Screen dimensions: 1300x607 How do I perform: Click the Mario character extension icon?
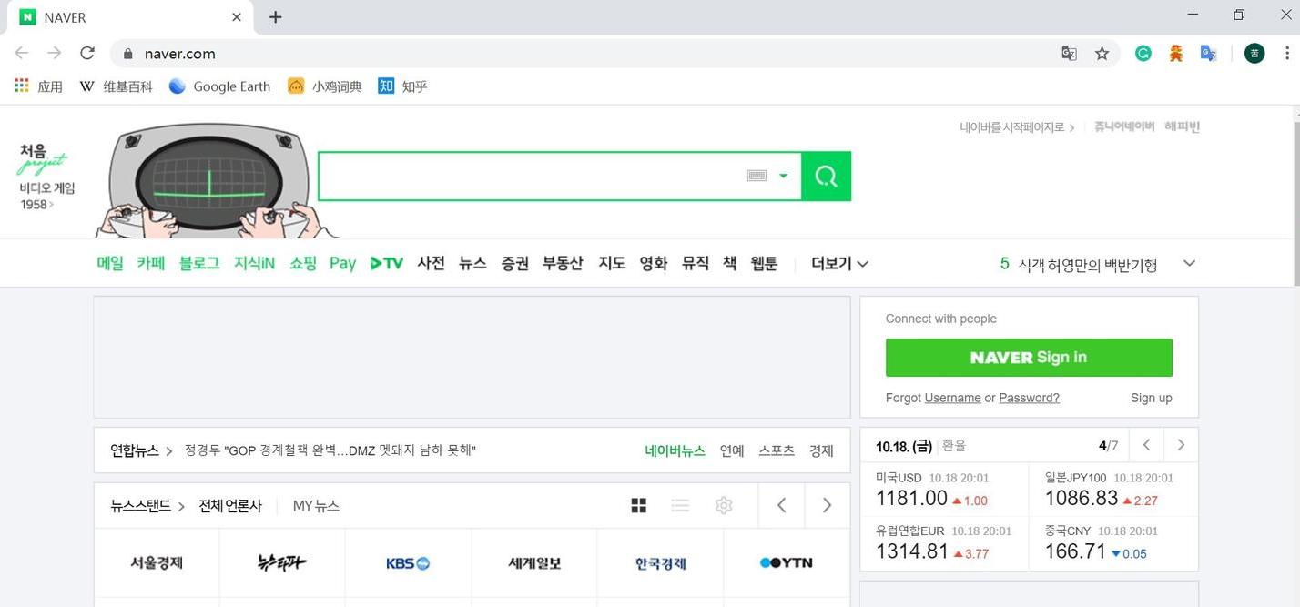[x=1176, y=53]
